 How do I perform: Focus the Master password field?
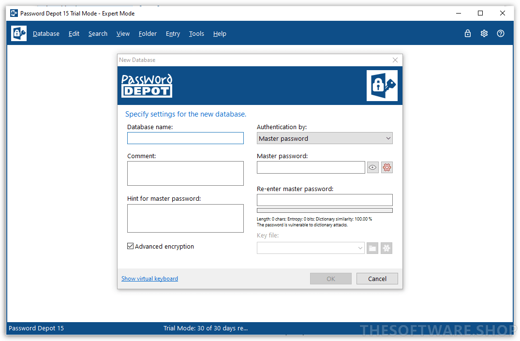(x=311, y=167)
